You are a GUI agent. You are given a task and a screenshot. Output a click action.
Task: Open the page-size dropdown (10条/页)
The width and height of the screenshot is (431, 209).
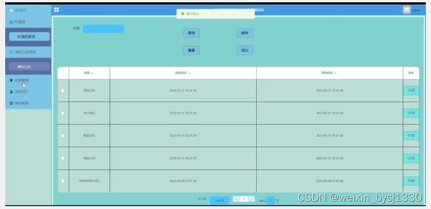point(220,201)
